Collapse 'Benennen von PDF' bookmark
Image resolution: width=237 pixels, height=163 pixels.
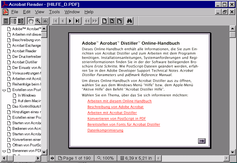pyautogui.click(x=4, y=151)
